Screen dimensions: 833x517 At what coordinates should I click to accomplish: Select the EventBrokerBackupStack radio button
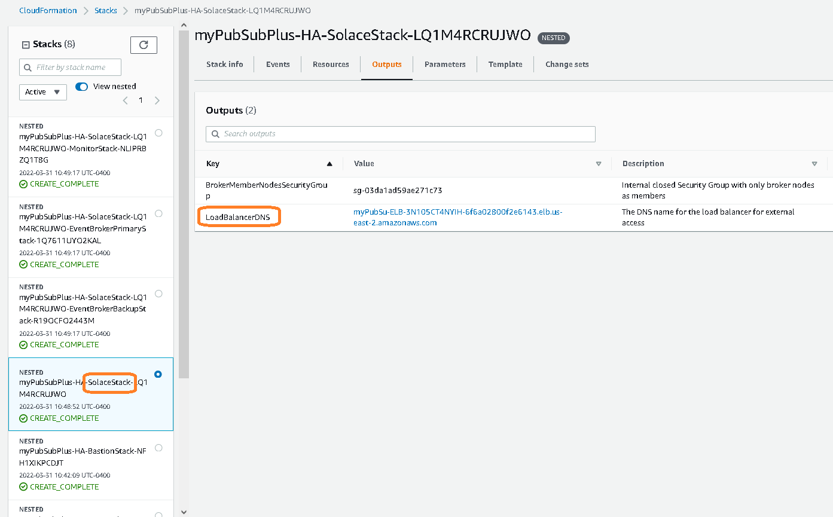[158, 293]
